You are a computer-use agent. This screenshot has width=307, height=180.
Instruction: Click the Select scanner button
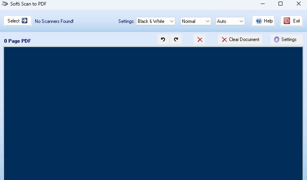tap(18, 21)
